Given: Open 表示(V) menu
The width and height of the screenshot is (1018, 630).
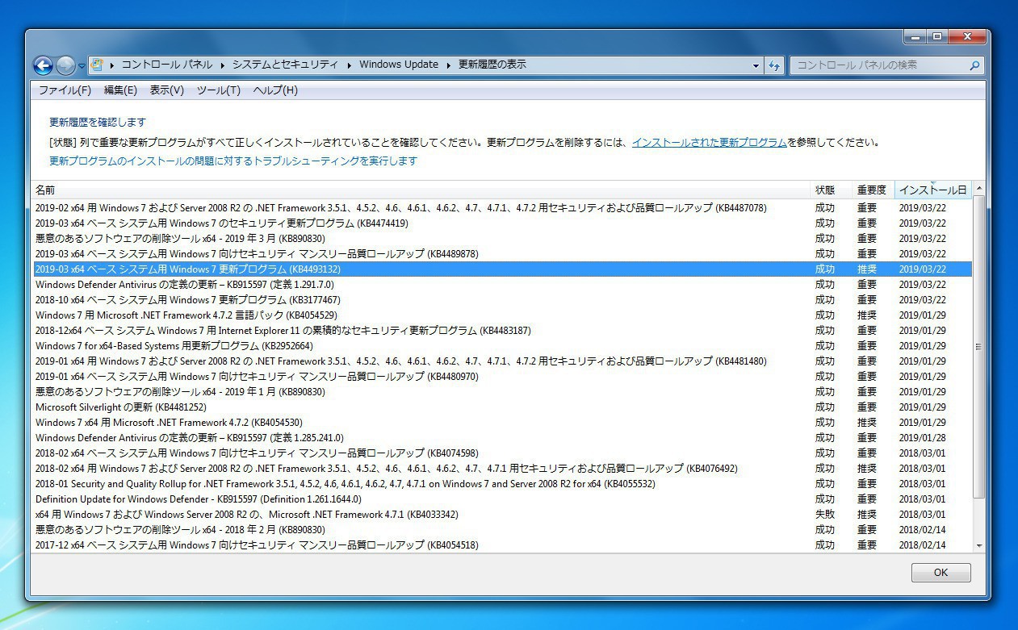Looking at the screenshot, I should [166, 90].
